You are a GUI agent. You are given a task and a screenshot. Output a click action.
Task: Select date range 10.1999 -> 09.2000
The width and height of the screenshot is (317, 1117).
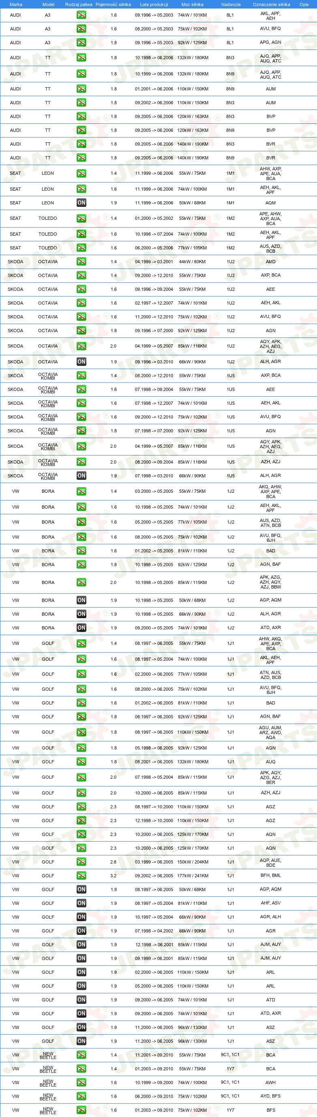tap(154, 1083)
